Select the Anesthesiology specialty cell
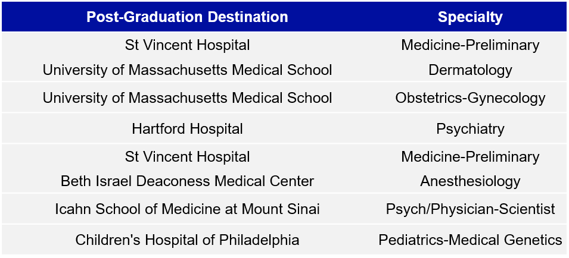The height and width of the screenshot is (258, 569). (470, 181)
